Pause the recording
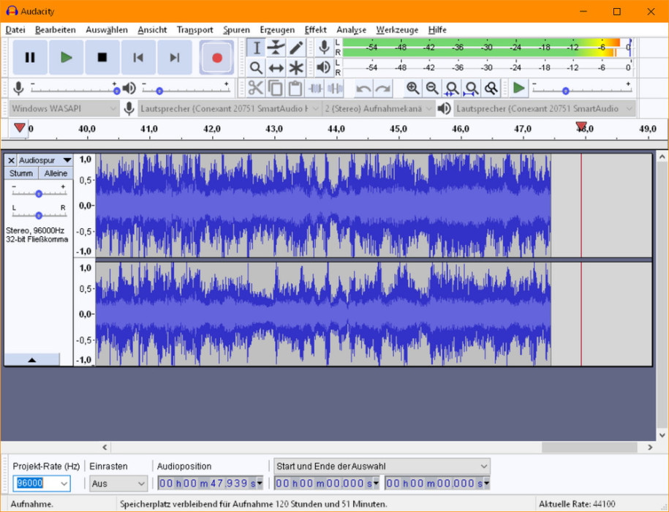 coord(30,58)
